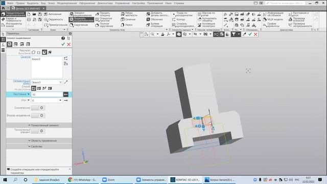Screen dimensions: 327x184
Task: Select the 'Отверстие простое' hole tool
Action: (104, 19)
